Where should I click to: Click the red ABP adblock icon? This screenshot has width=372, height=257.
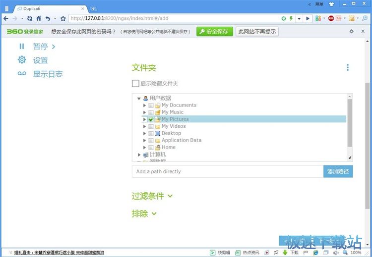pos(331,18)
